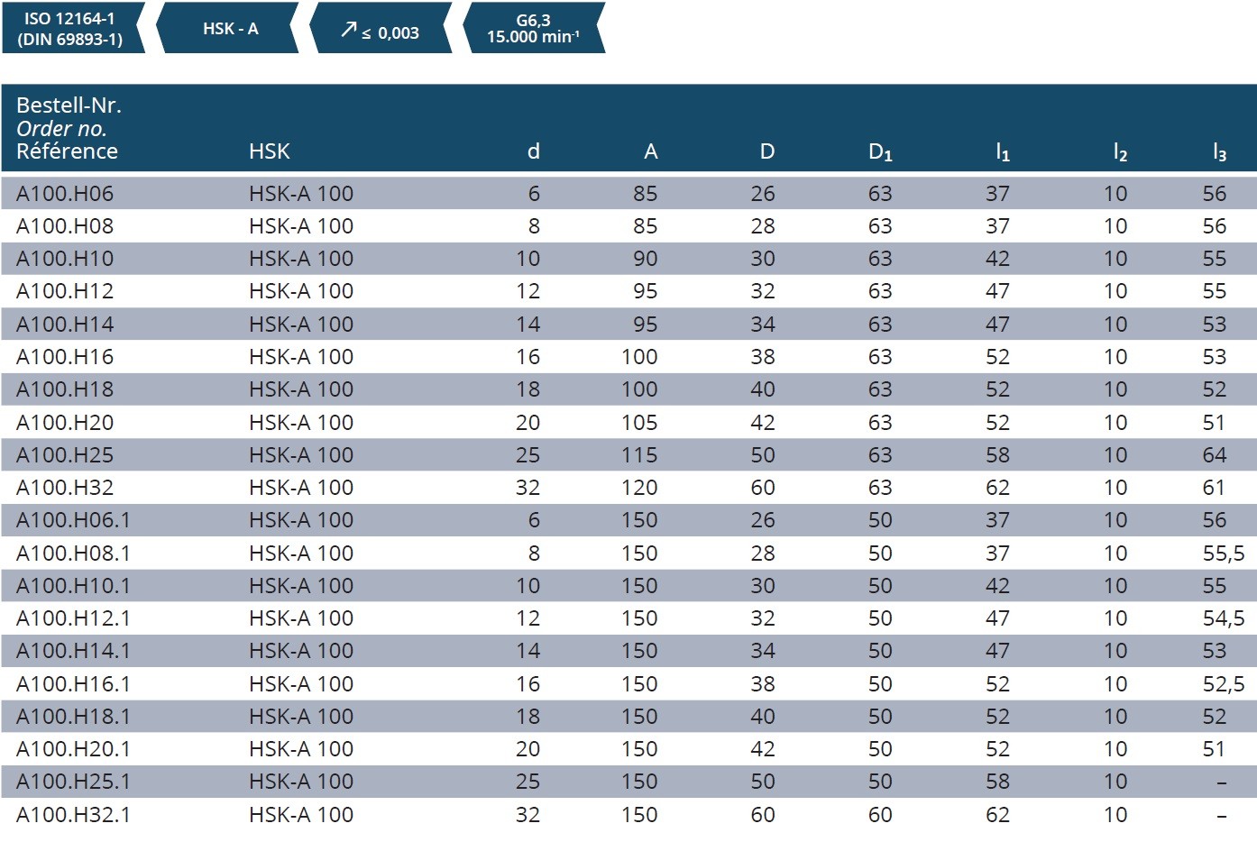The width and height of the screenshot is (1257, 851).
Task: Click l3 value 55,5 in A100.H08.1 row
Action: 1224,554
